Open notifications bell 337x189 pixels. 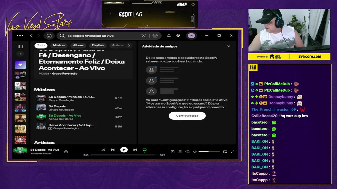tap(169, 36)
